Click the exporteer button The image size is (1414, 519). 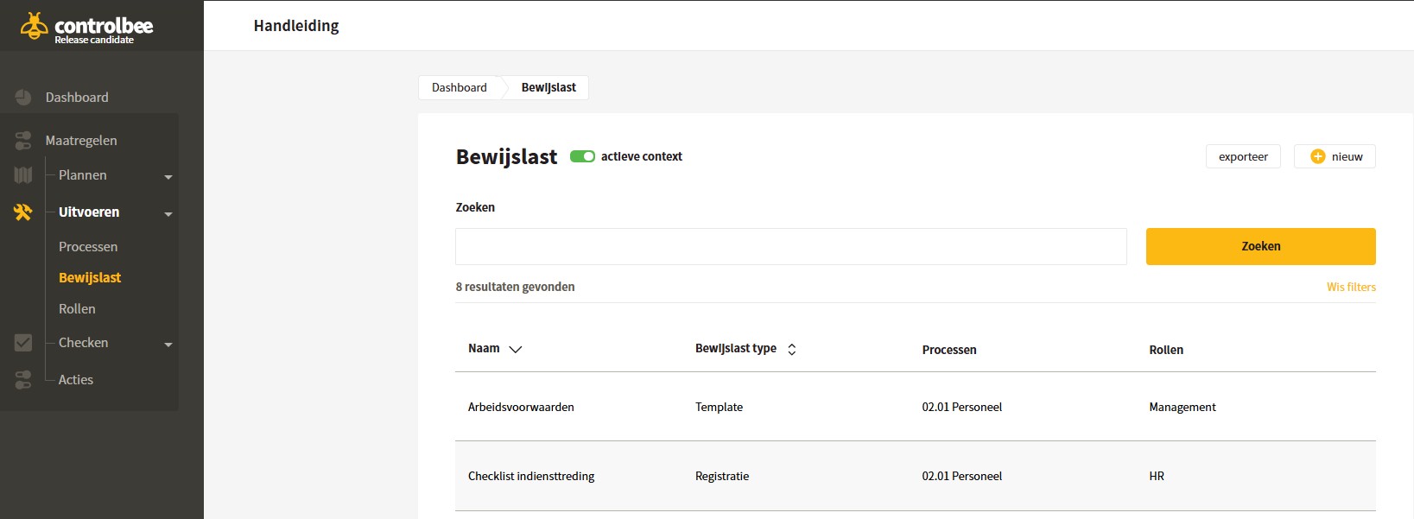pos(1243,156)
